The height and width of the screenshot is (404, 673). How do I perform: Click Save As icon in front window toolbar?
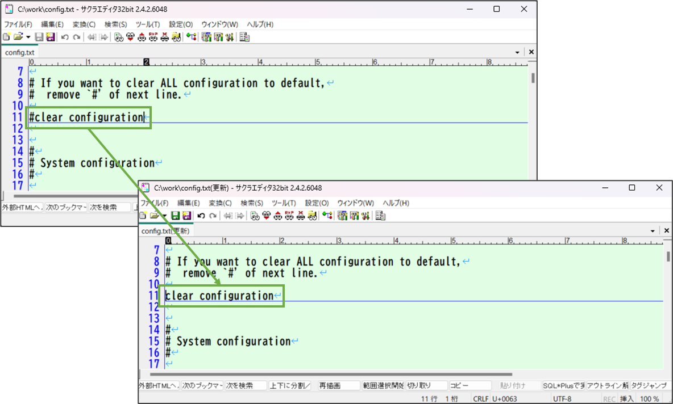tap(186, 216)
